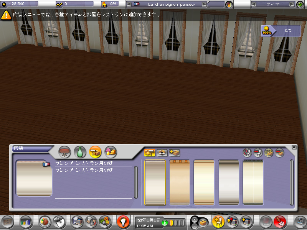This screenshot has width=307, height=230.
Task: Adjust the game speed bar slider
Action: click(x=177, y=223)
